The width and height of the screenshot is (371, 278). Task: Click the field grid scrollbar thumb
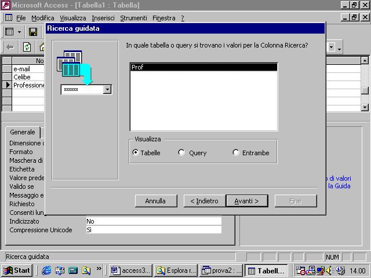(x=365, y=91)
